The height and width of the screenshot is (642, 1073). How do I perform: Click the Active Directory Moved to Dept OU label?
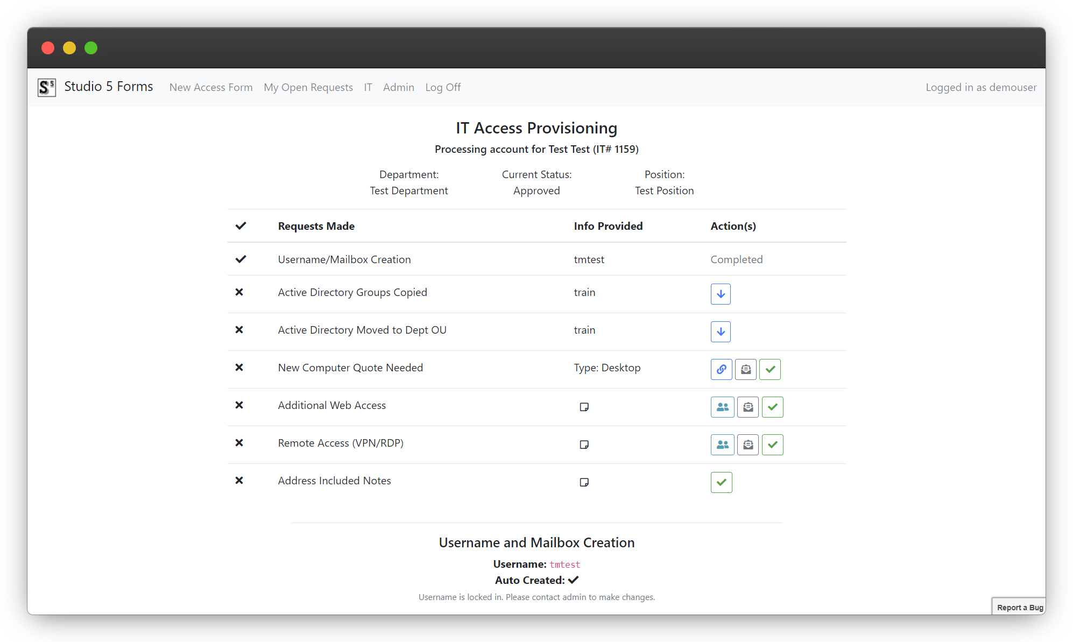click(x=362, y=330)
